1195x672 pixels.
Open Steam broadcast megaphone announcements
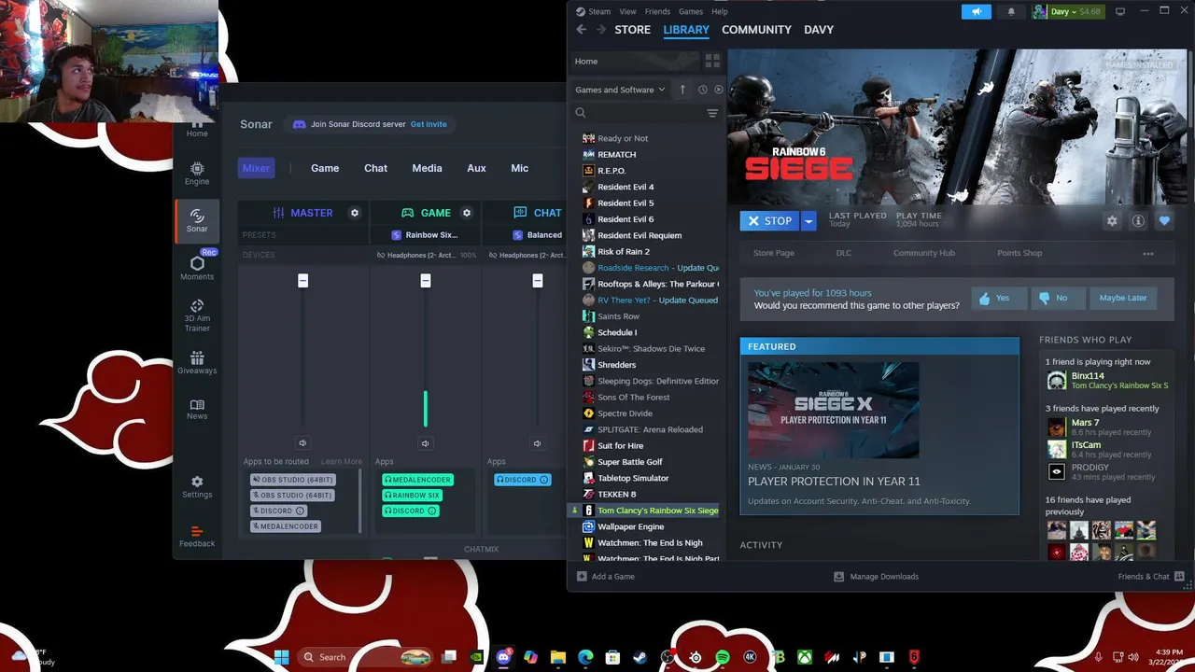977,11
